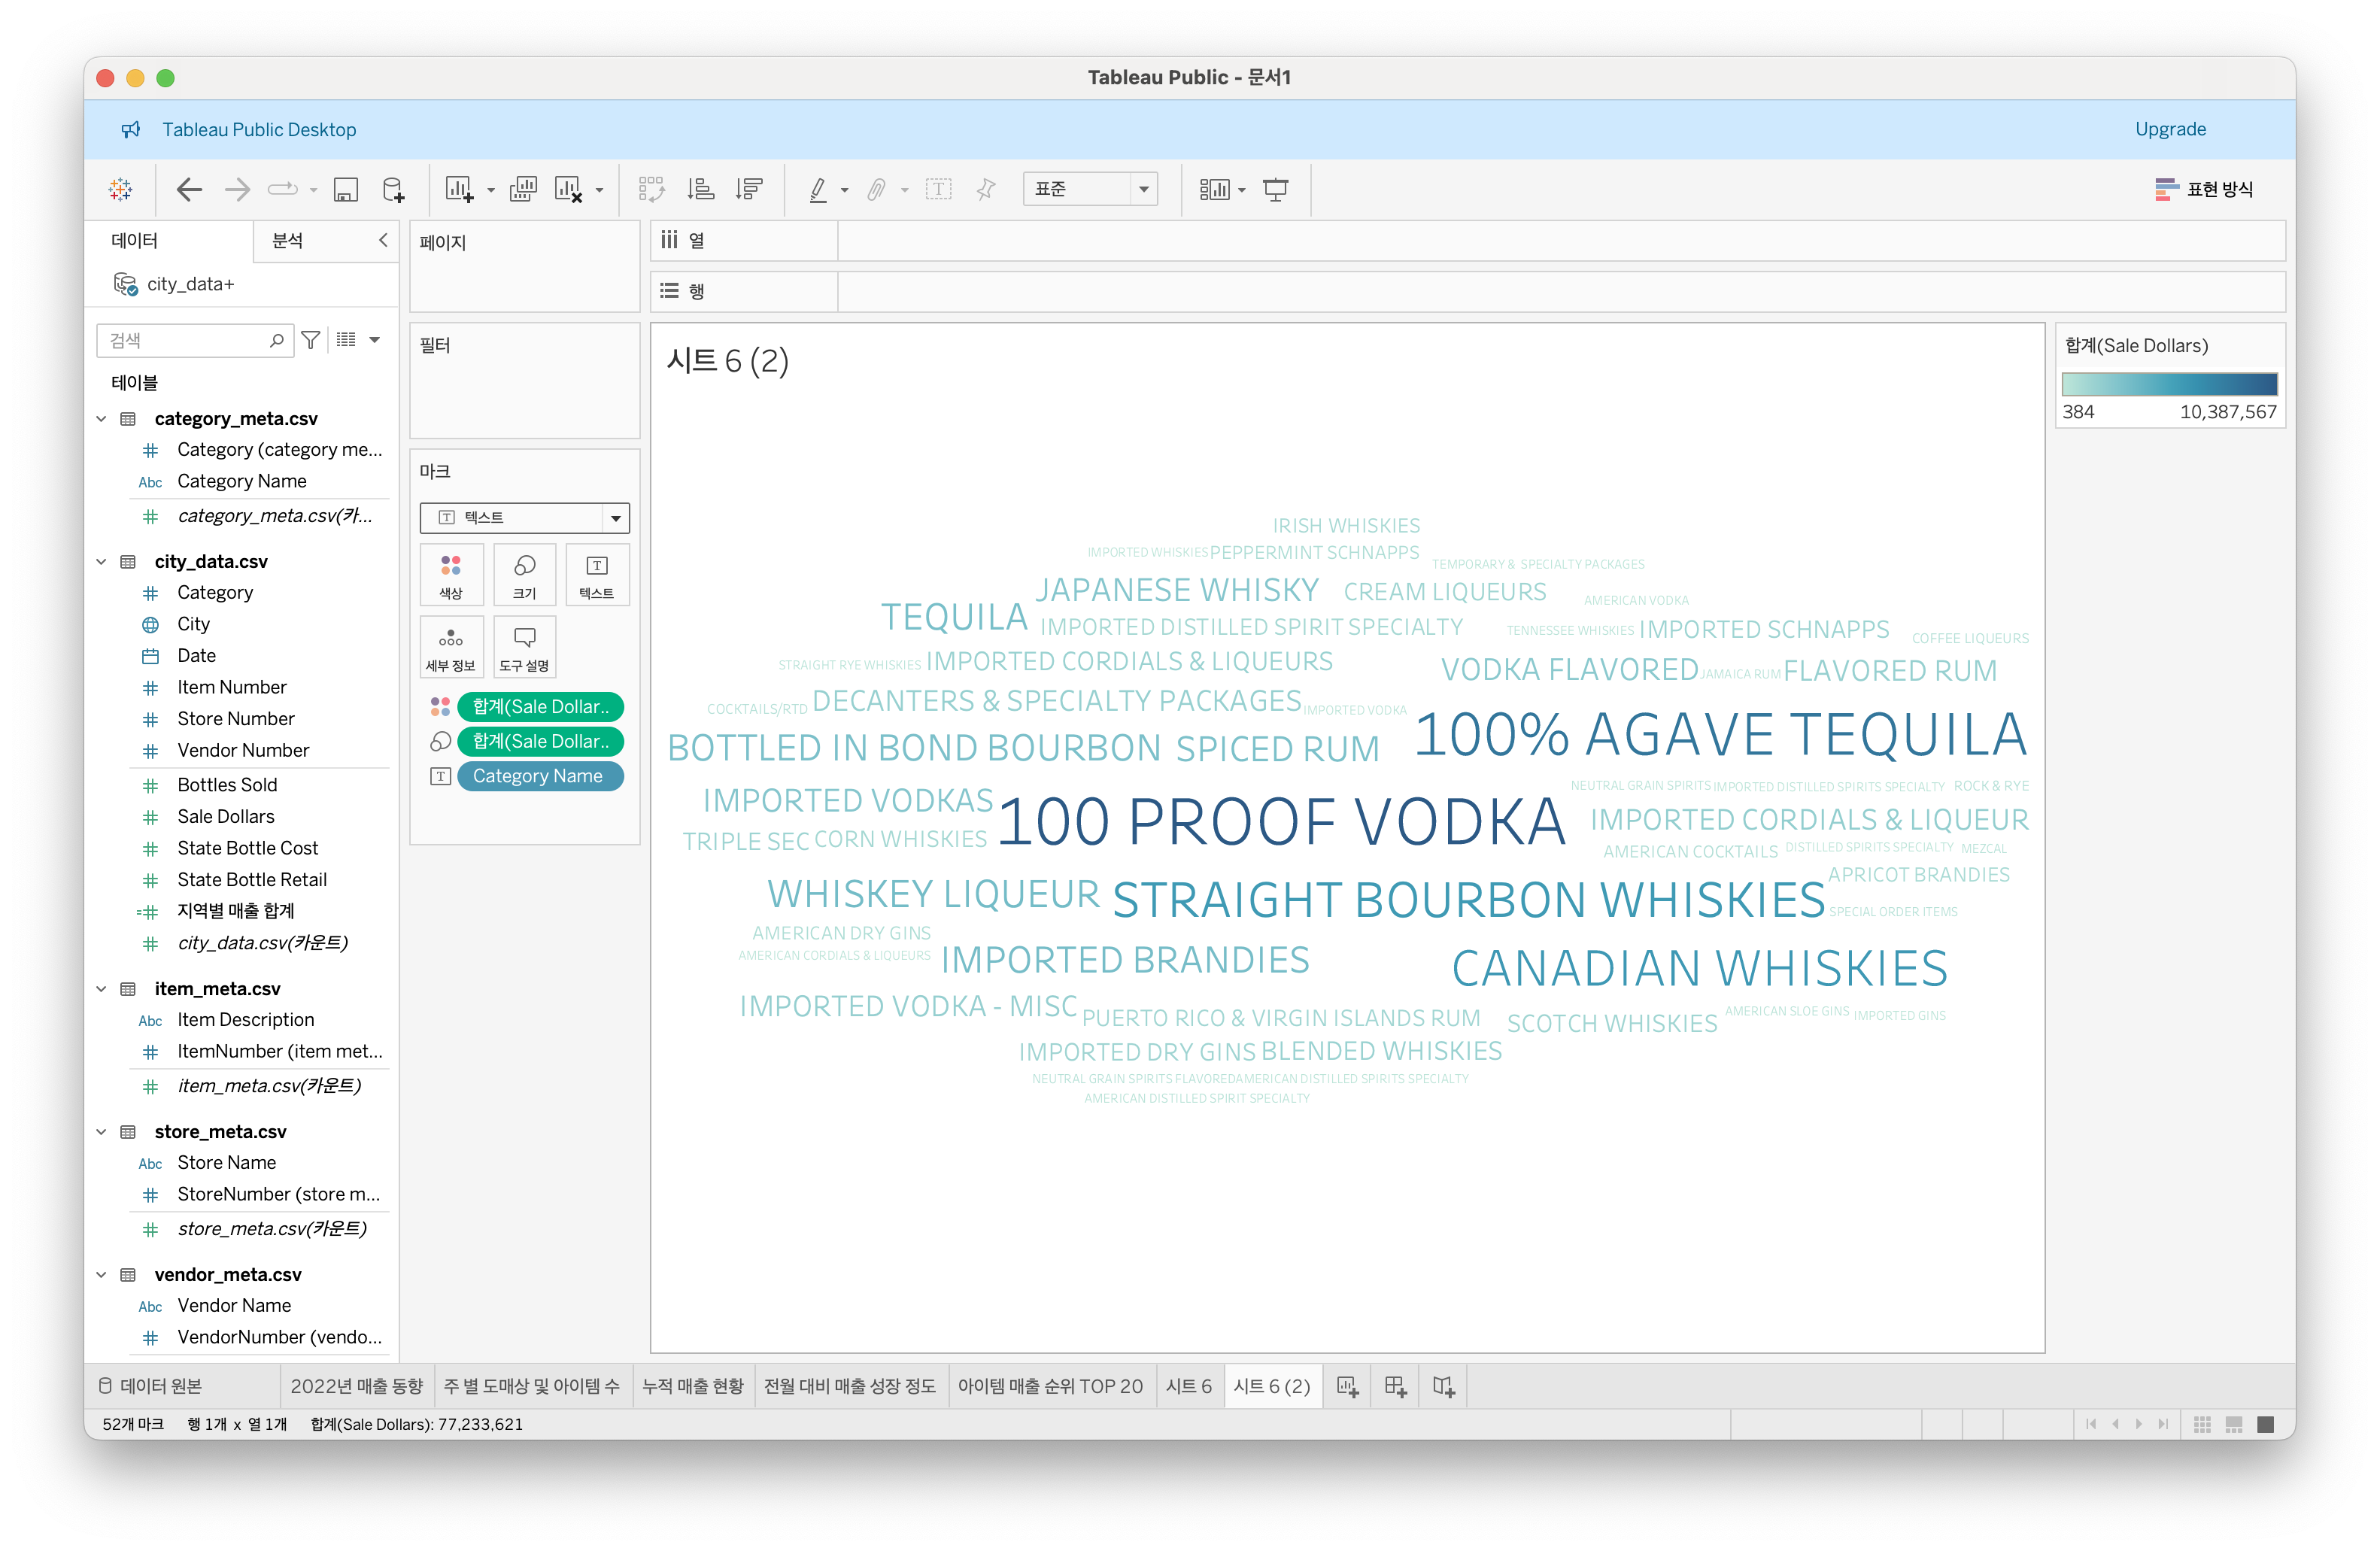This screenshot has width=2380, height=1551.
Task: Toggle the highlight pen tool
Action: (x=818, y=189)
